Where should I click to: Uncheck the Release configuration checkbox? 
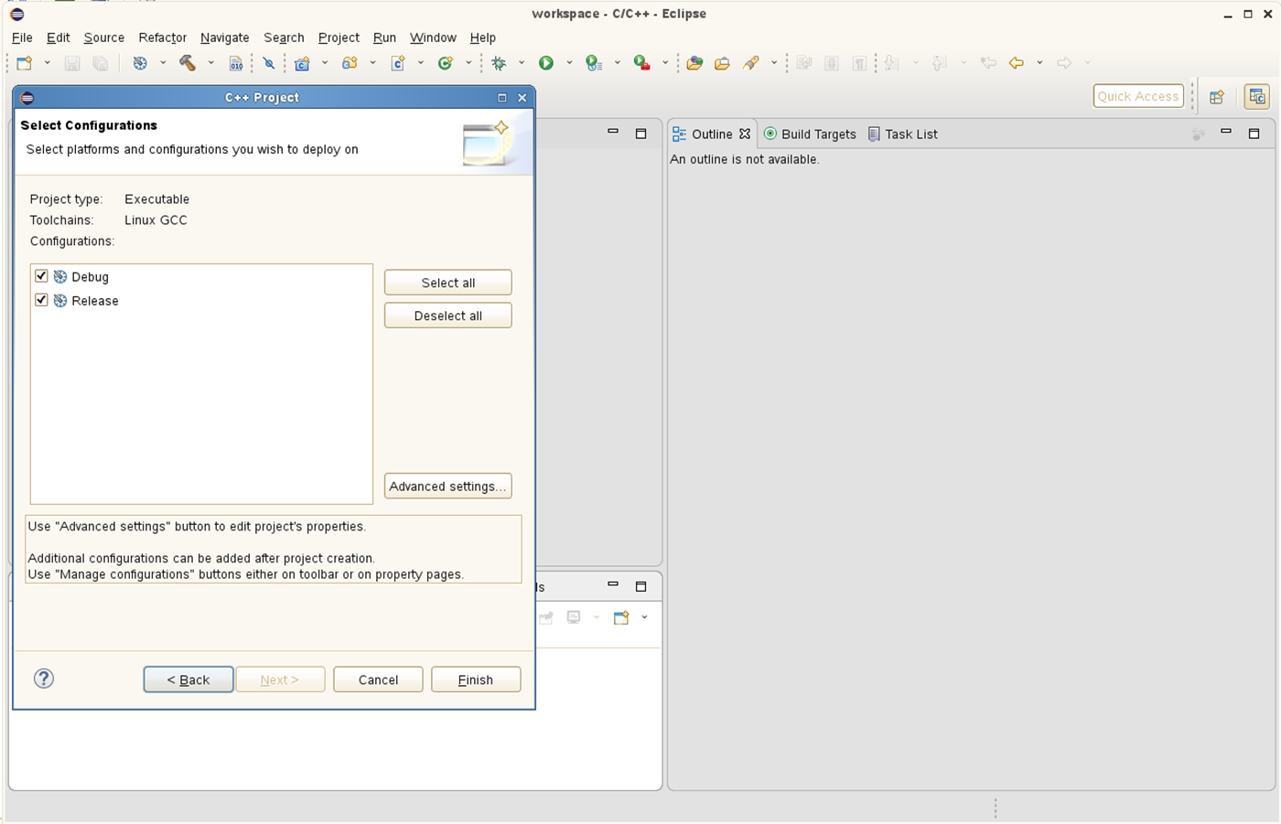click(41, 300)
